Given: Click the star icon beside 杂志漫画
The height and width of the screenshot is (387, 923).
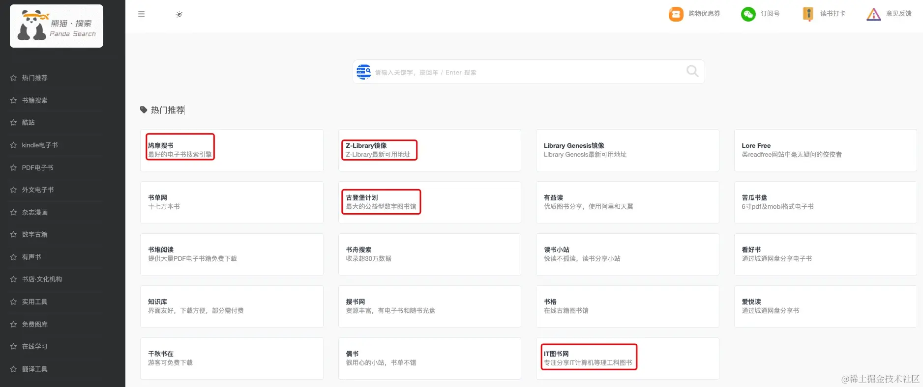Looking at the screenshot, I should point(13,212).
